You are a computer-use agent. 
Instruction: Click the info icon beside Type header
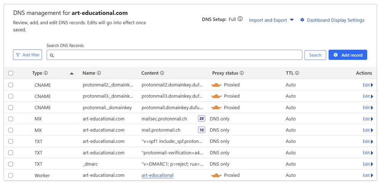coord(46,73)
